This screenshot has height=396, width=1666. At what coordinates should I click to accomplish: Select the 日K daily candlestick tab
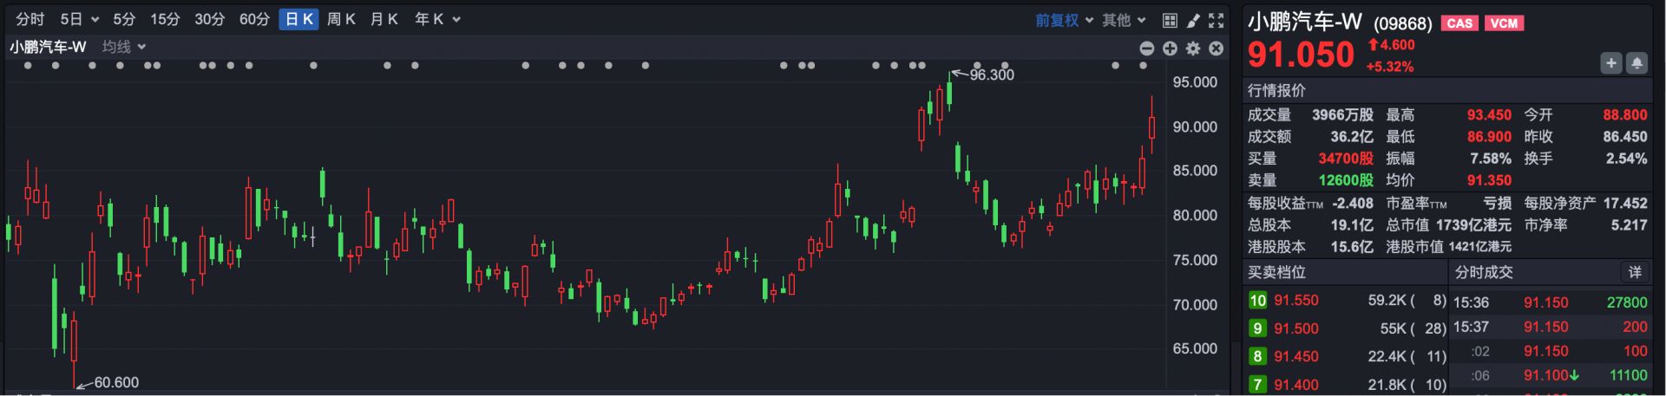click(298, 19)
